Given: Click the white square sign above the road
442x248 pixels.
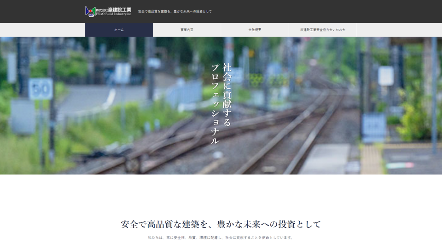Looking at the screenshot, I should 122,73.
